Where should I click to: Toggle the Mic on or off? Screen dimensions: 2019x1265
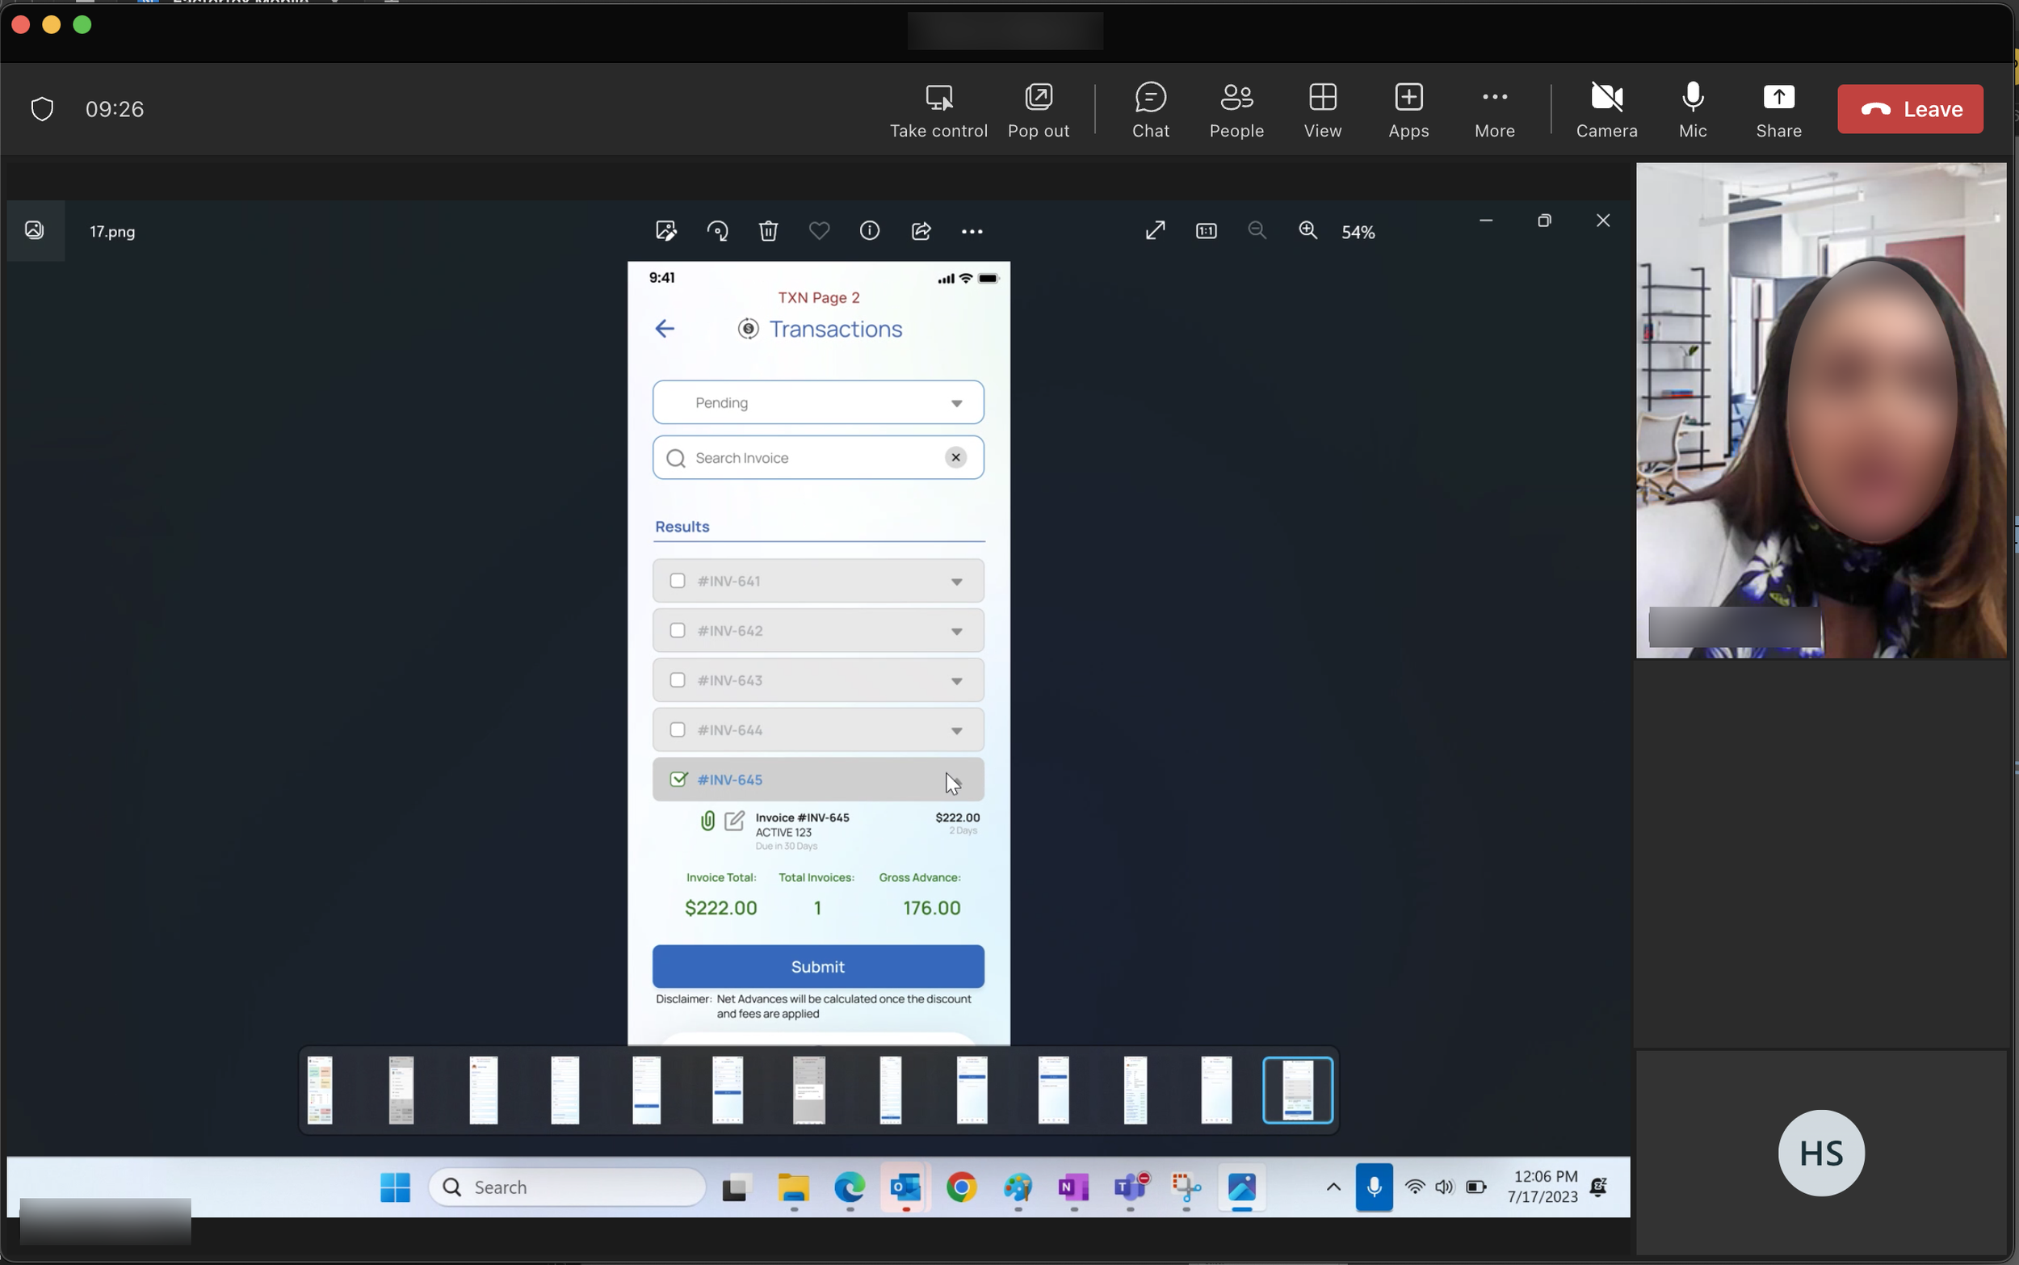point(1692,109)
